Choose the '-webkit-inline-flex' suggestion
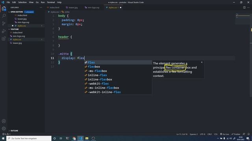This screenshot has width=252, height=141. click(118, 92)
